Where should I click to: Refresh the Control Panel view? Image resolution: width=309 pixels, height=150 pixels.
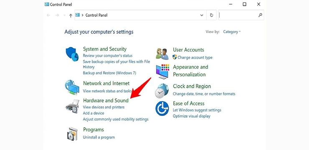pyautogui.click(x=211, y=15)
